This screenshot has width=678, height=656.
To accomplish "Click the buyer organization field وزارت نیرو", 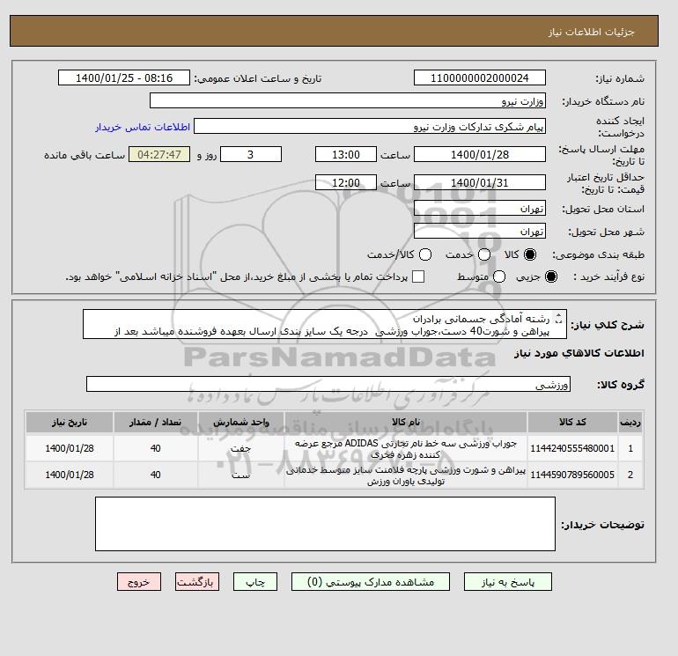I will 348,101.
